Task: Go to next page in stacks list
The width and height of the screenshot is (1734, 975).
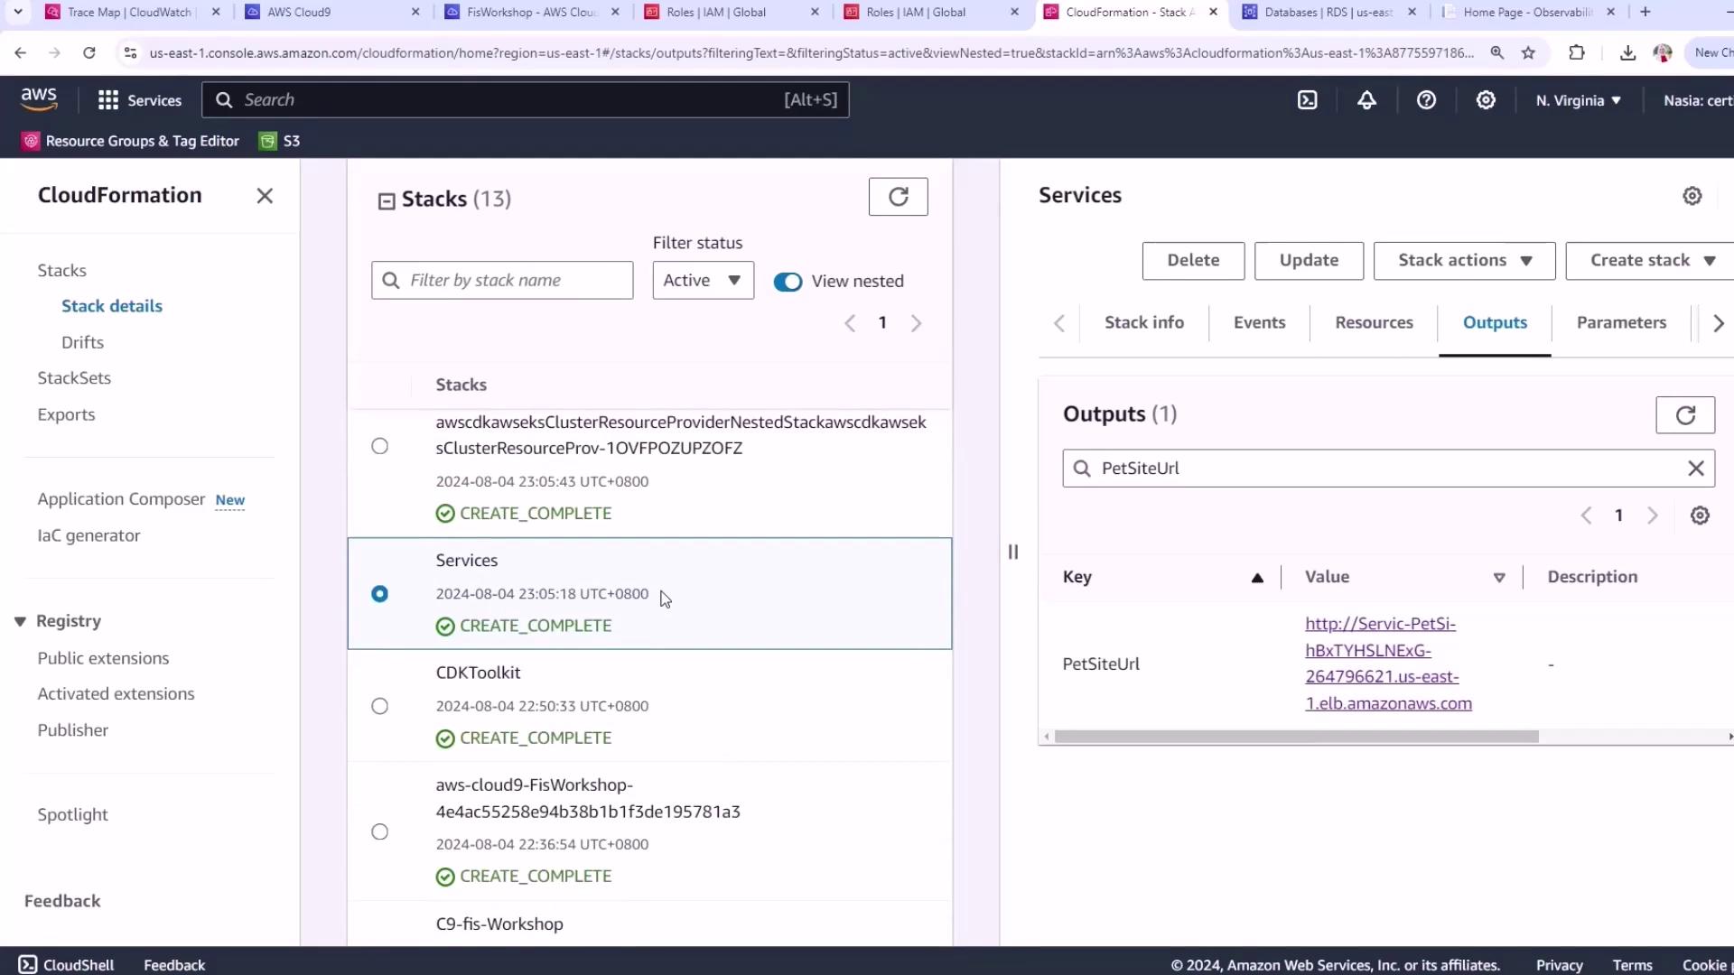Action: pos(917,323)
